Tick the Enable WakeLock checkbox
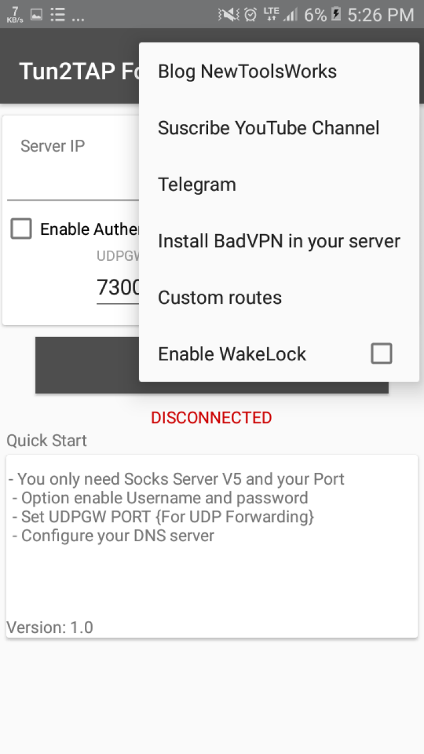Image resolution: width=424 pixels, height=754 pixels. coord(381,354)
